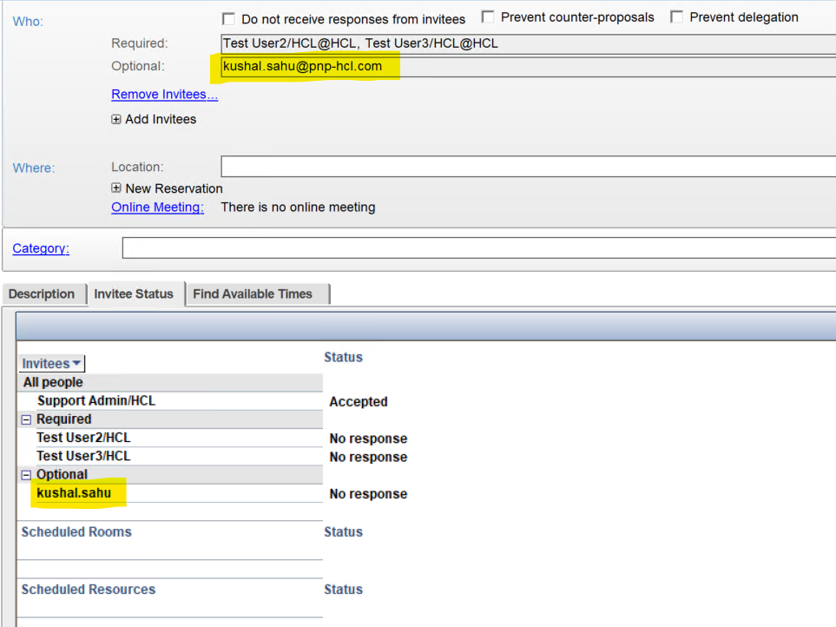Select kushal.sahu in Optional list

click(74, 493)
